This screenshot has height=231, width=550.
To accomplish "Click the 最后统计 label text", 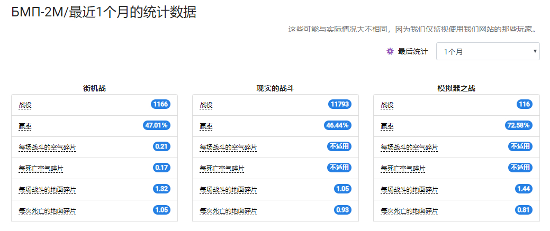I will [413, 51].
